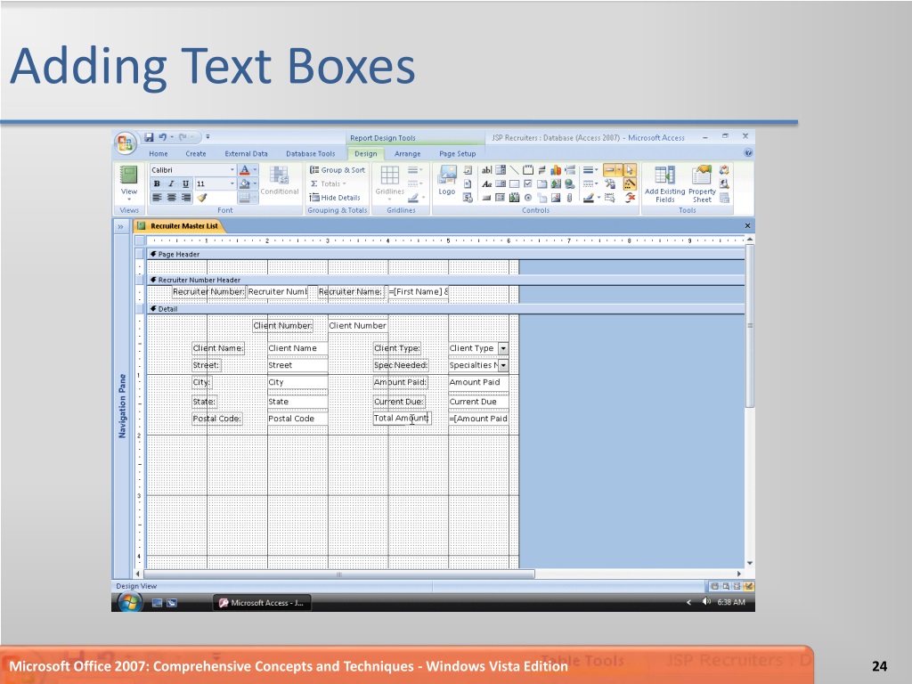Image resolution: width=912 pixels, height=684 pixels.
Task: Click the Amount Paid text box
Action: click(478, 382)
